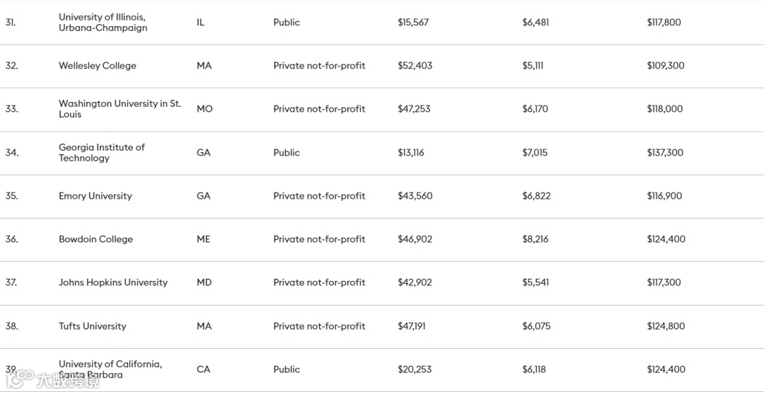Select Emory University in the list
Viewport: 764px width, 394px height.
(x=95, y=196)
